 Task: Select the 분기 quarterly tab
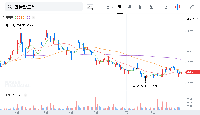pos(153,7)
